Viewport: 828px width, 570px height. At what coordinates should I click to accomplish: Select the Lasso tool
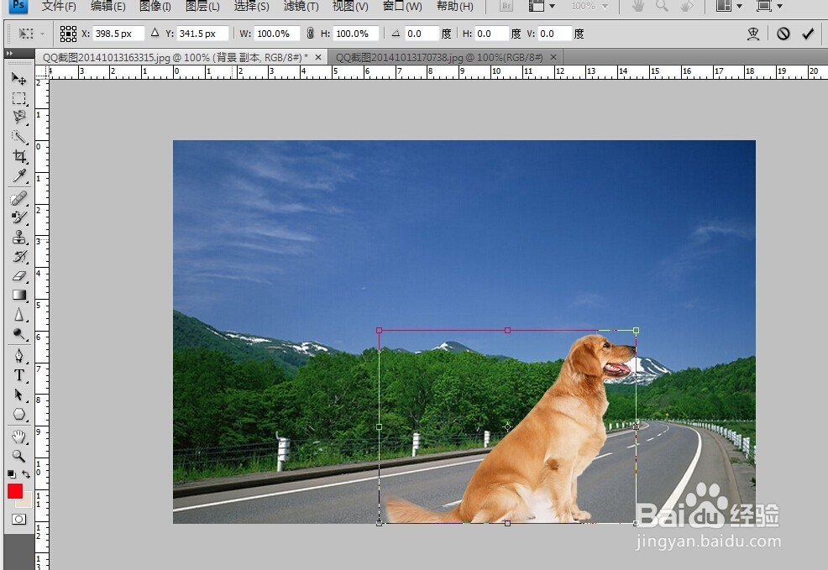coord(19,118)
